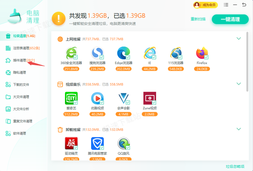The height and width of the screenshot is (171, 253).
Task: Click the 512.2MB size badge
Action: tap(71, 114)
